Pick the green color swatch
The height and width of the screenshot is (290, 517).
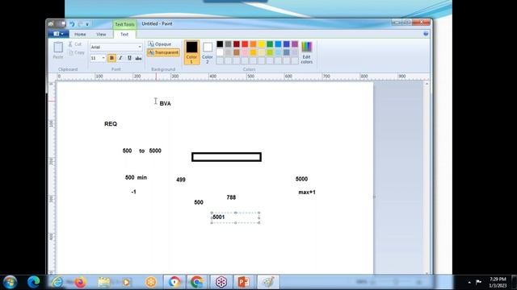270,44
